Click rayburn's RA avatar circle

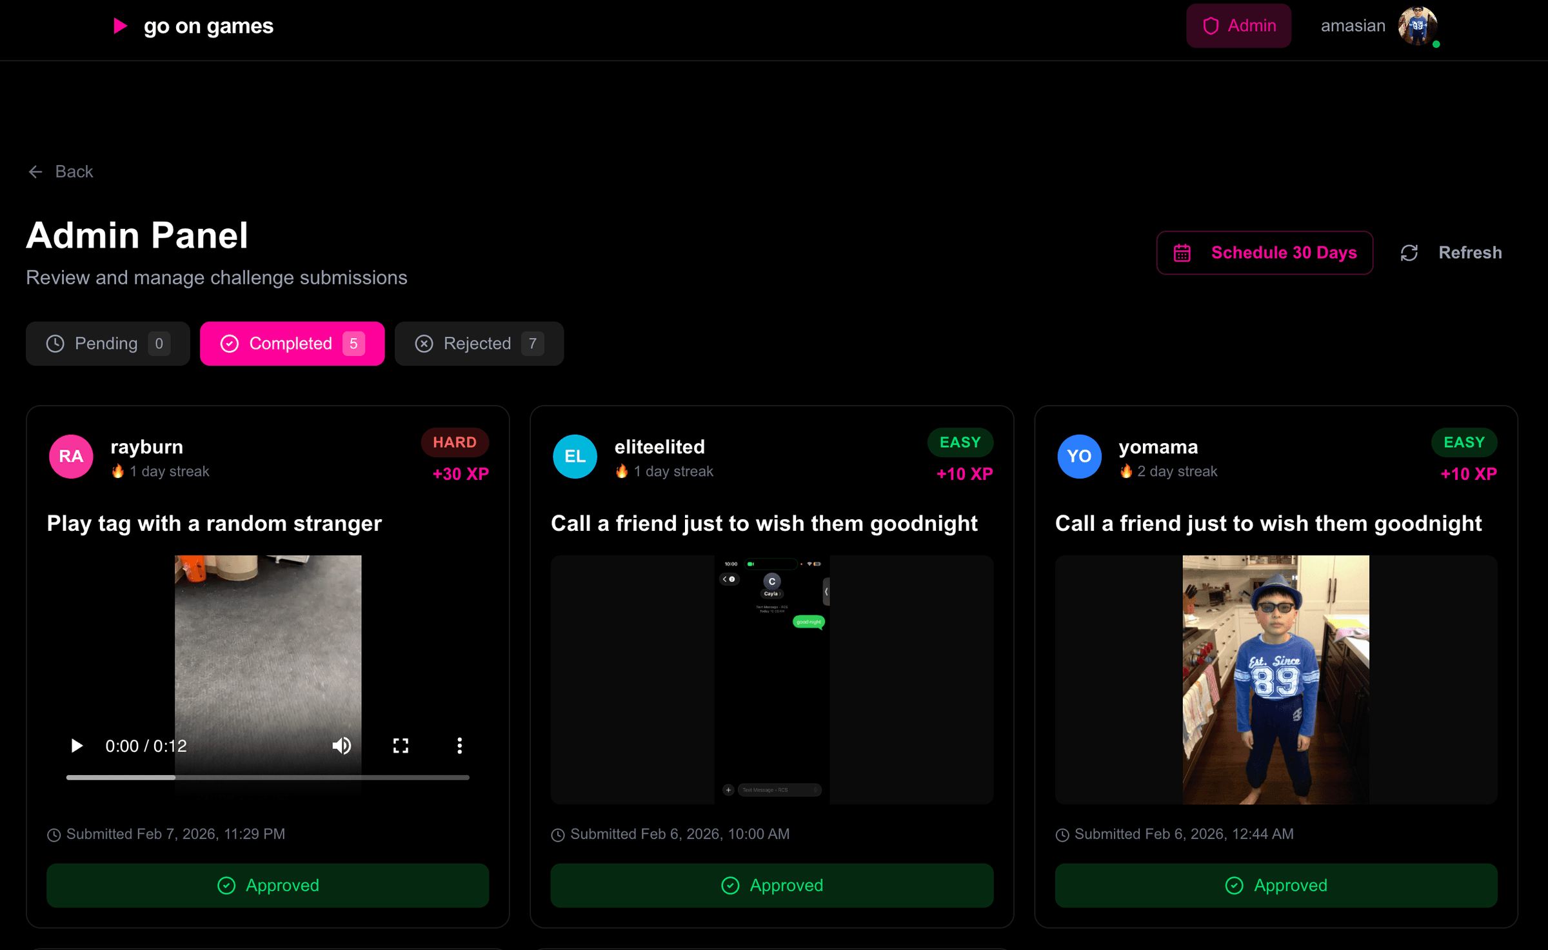(x=71, y=457)
